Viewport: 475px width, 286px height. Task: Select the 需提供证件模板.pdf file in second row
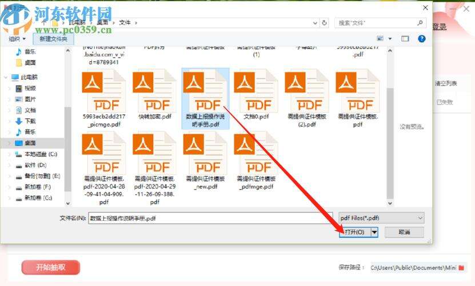point(358,98)
